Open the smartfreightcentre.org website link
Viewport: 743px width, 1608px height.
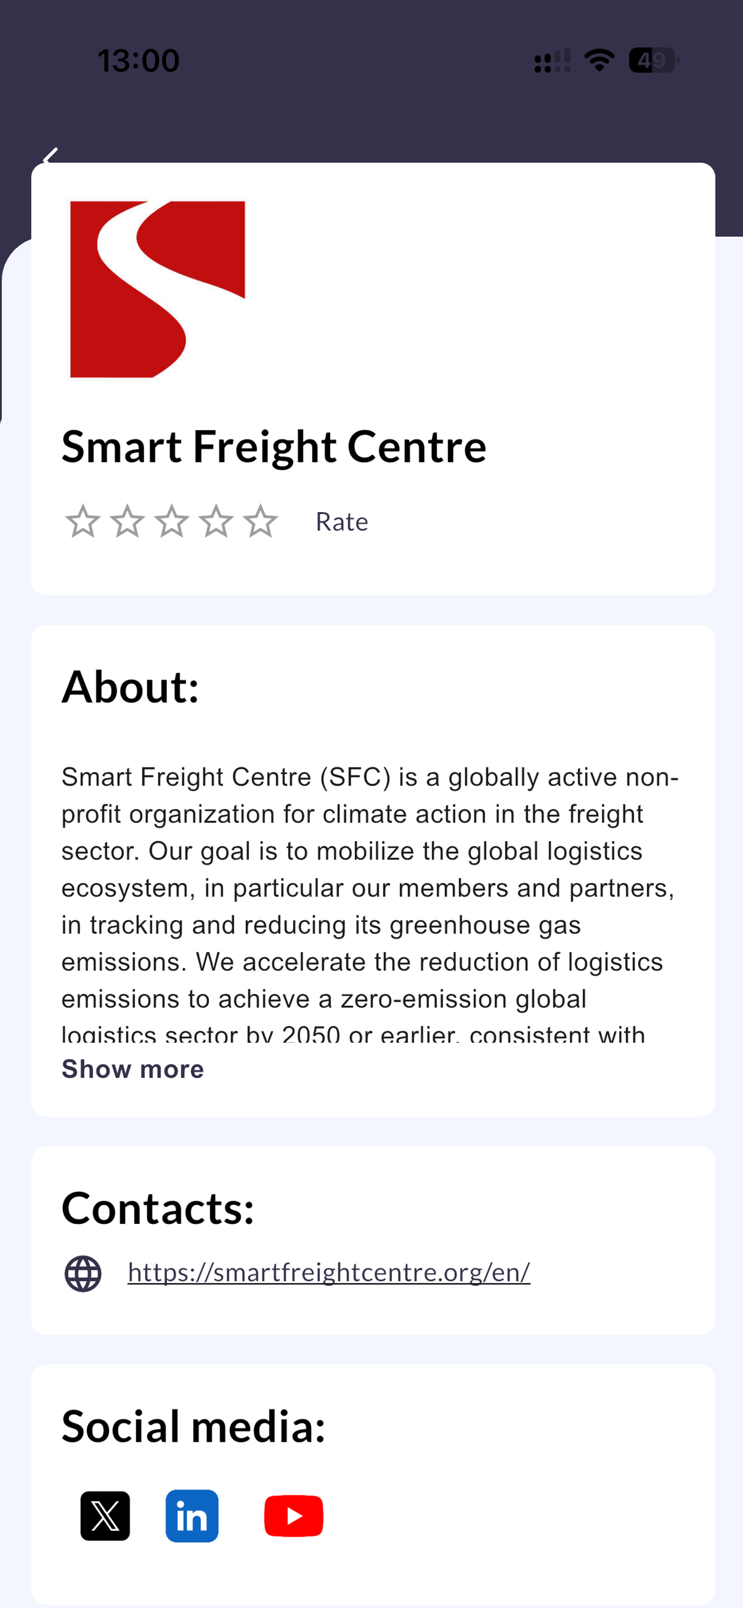[x=329, y=1272]
